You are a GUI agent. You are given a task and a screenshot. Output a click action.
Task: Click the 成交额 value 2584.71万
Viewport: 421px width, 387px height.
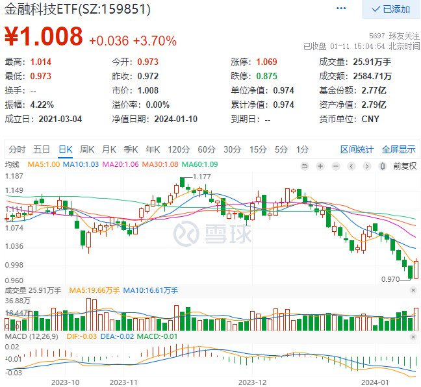[x=372, y=76]
